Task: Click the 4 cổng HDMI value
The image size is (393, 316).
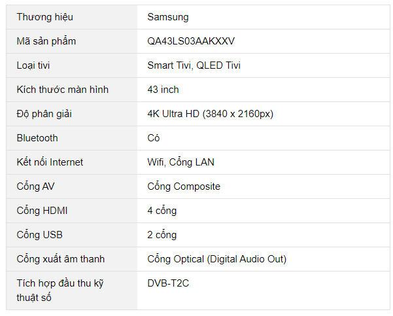Action: (x=162, y=211)
